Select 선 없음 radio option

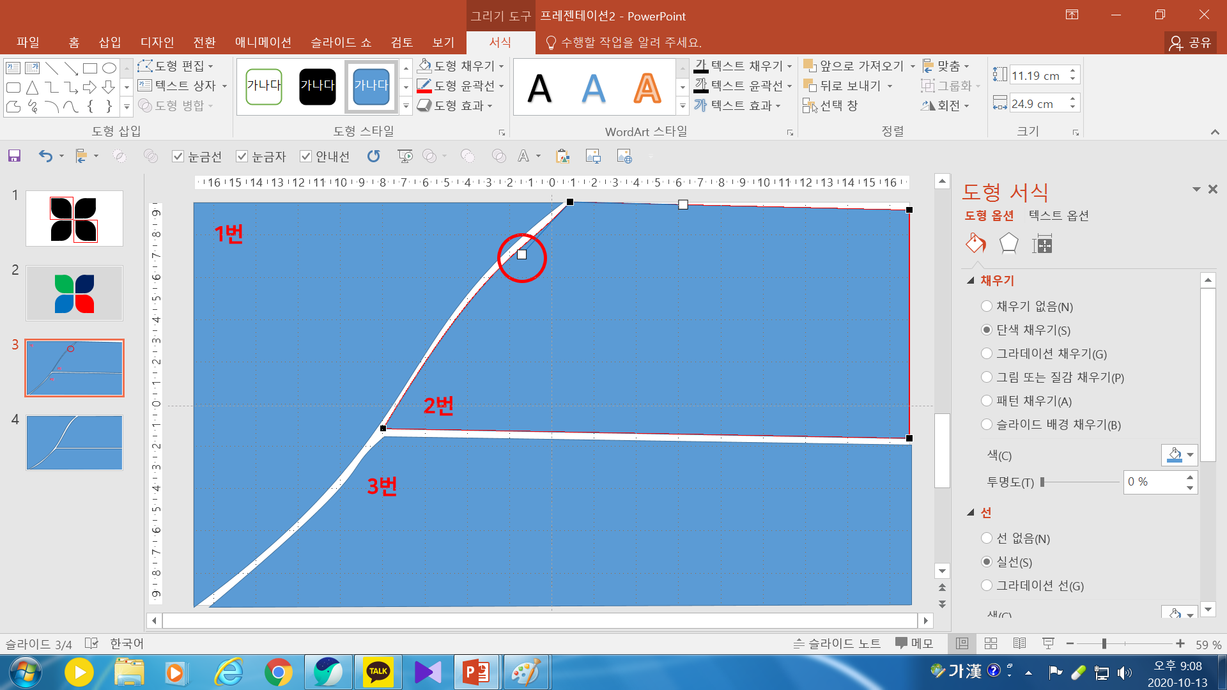tap(987, 538)
